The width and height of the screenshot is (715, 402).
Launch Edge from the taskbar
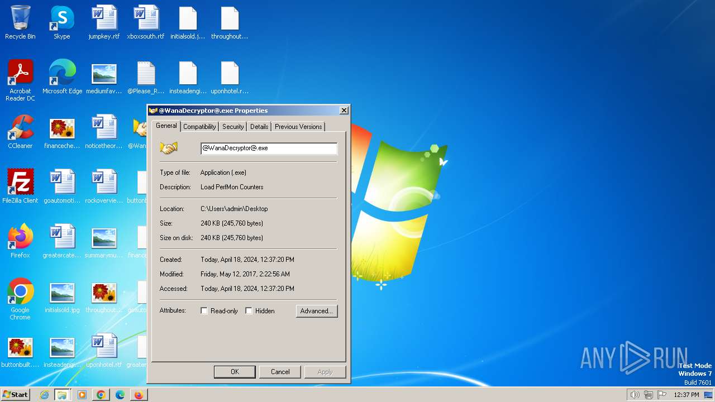coord(120,395)
